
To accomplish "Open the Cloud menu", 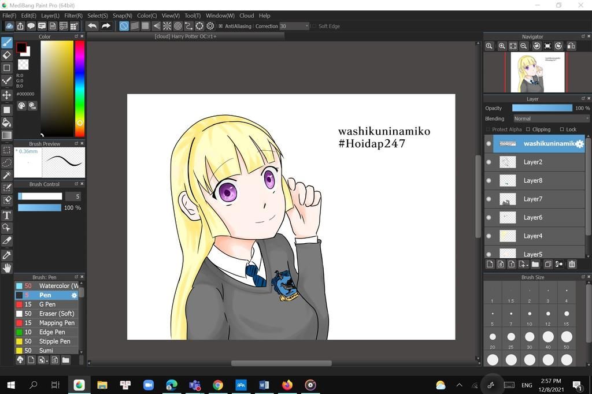I will coord(246,16).
